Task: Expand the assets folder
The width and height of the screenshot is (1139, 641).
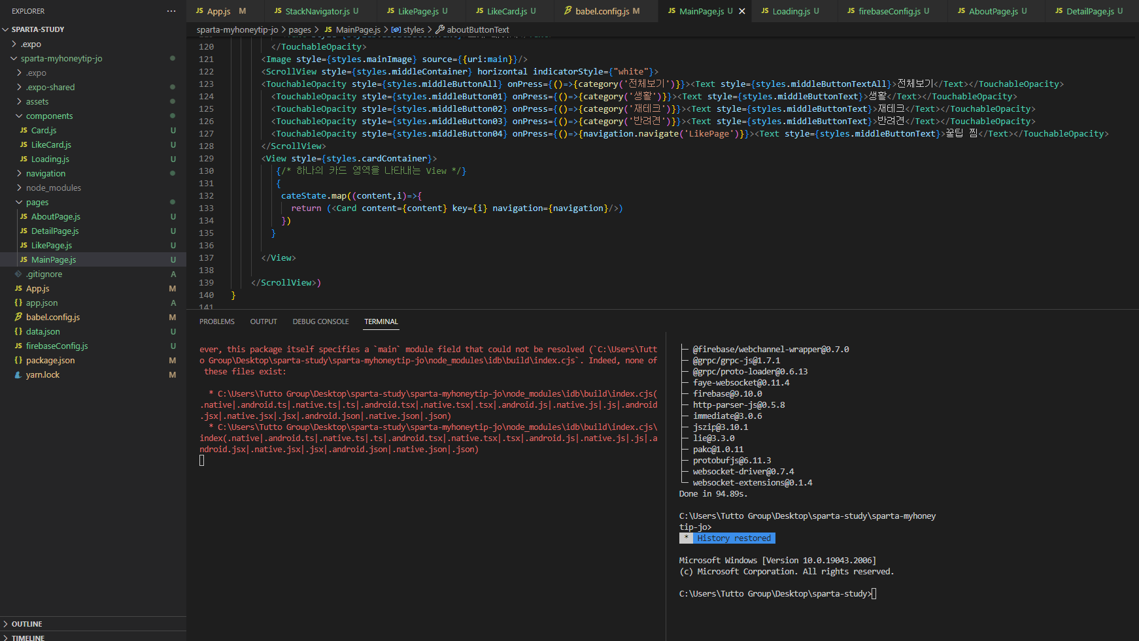Action: 20,102
